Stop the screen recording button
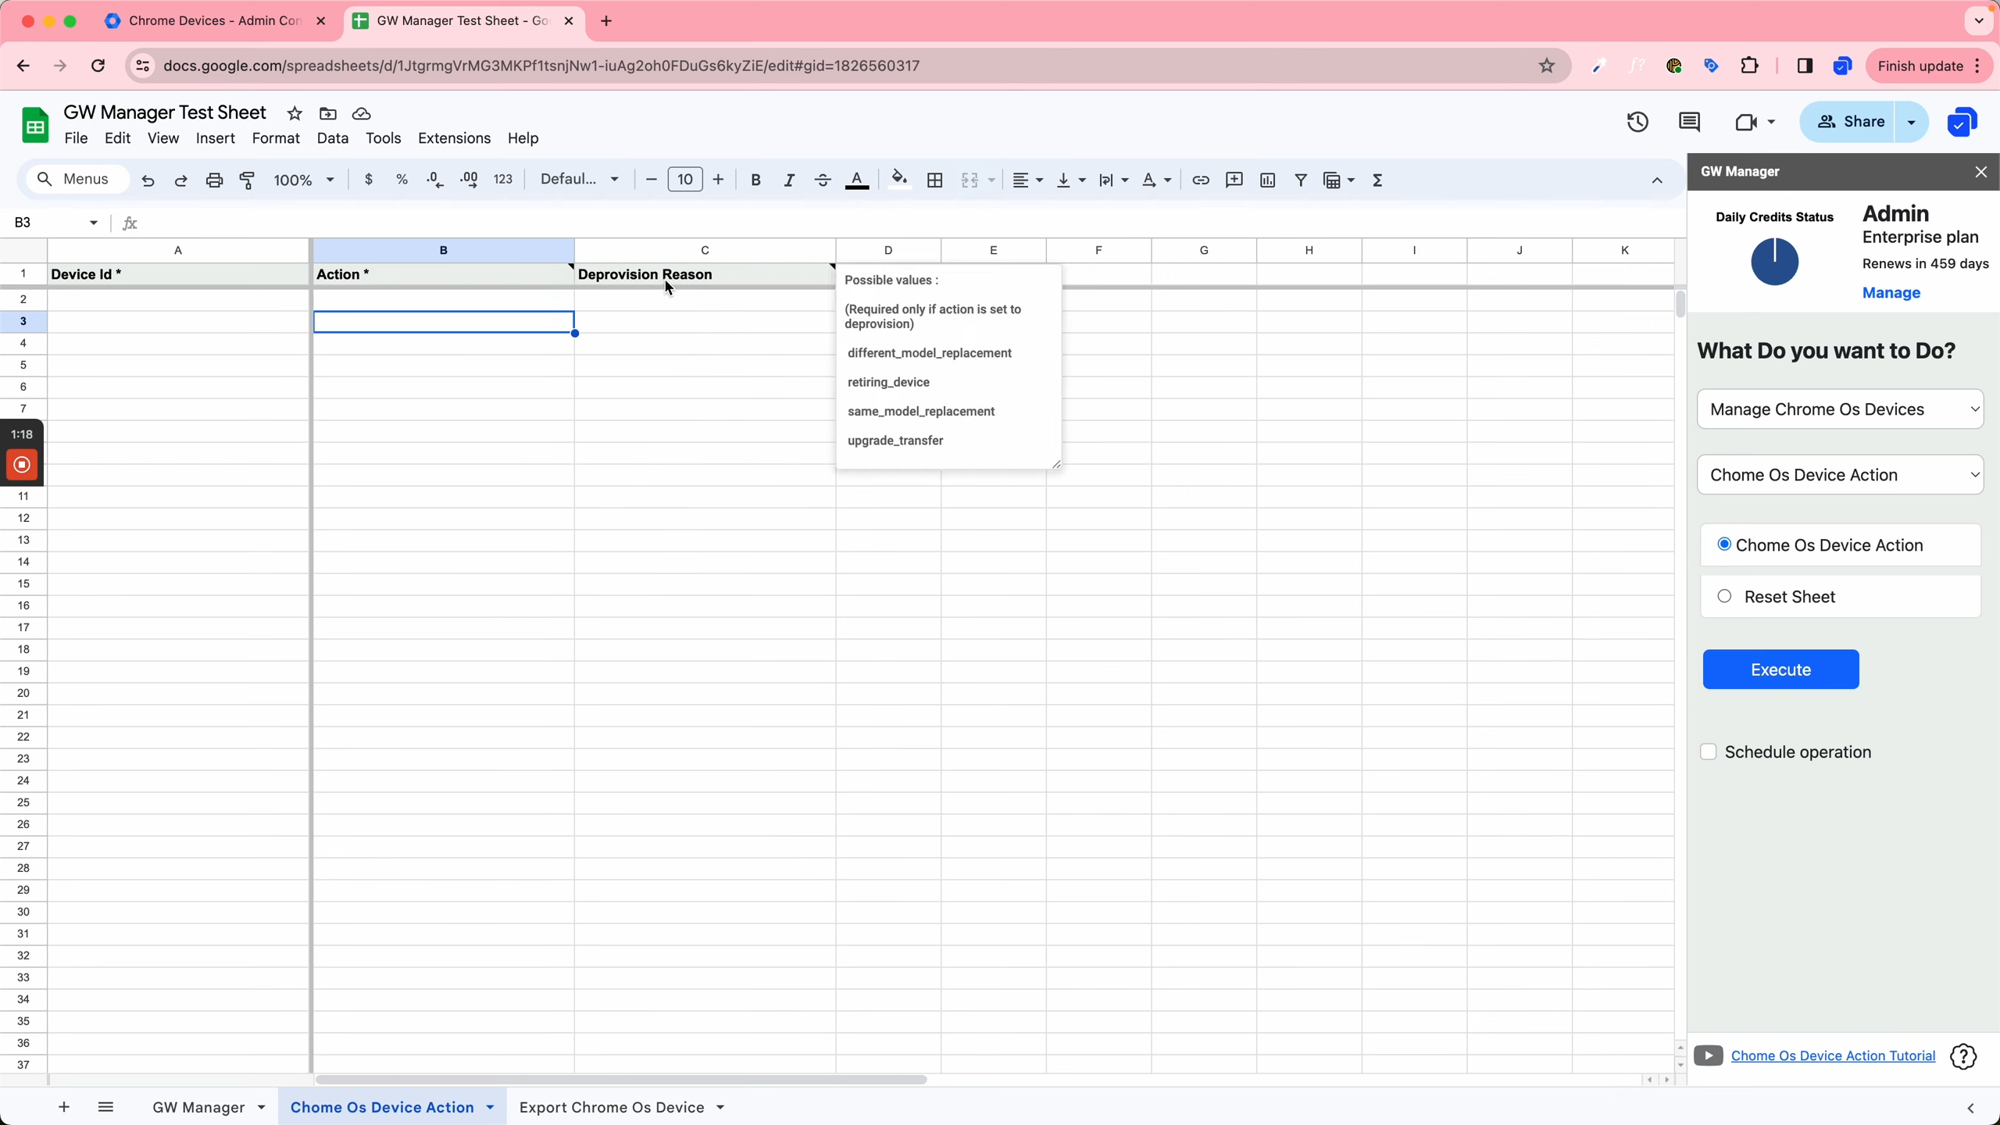This screenshot has width=2000, height=1125. point(22,465)
